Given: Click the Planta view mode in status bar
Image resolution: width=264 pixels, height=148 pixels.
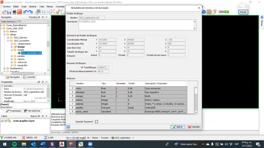Looking at the screenshot, I should (95, 138).
